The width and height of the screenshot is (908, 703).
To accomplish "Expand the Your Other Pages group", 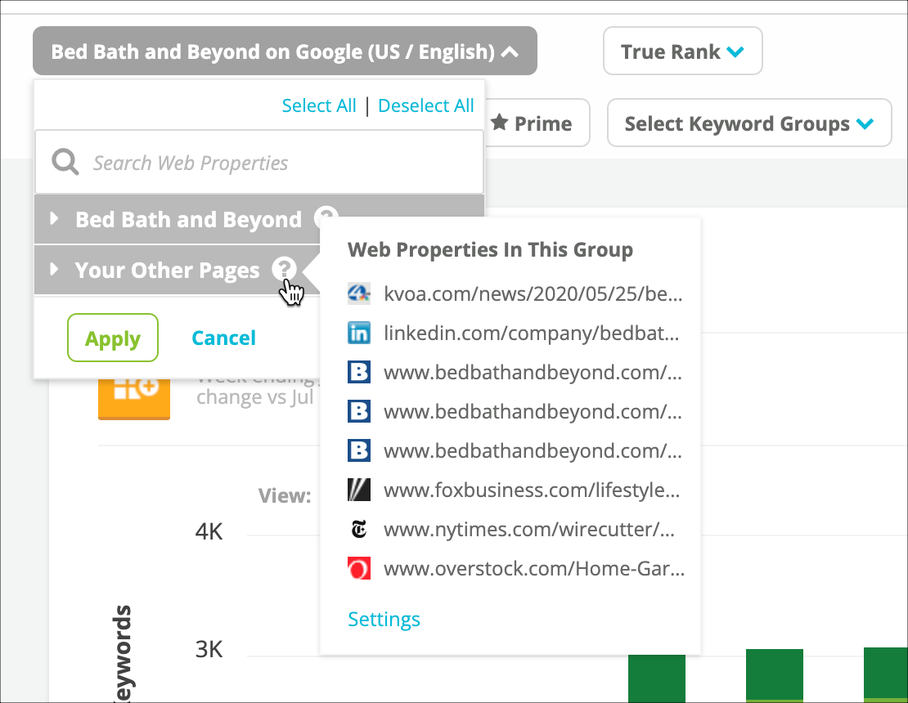I will click(54, 270).
